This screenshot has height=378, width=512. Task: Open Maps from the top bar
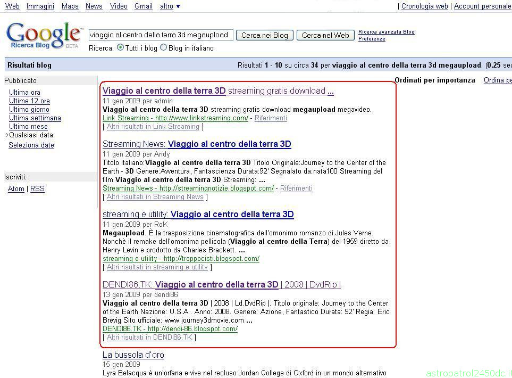(x=70, y=6)
